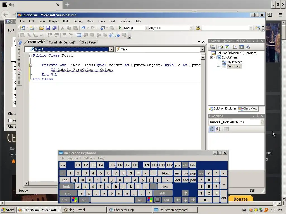Click the Start button on taskbar
The width and height of the screenshot is (286, 214).
click(8, 210)
